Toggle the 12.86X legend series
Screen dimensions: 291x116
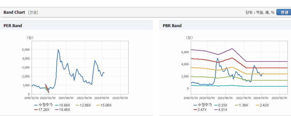click(83, 105)
